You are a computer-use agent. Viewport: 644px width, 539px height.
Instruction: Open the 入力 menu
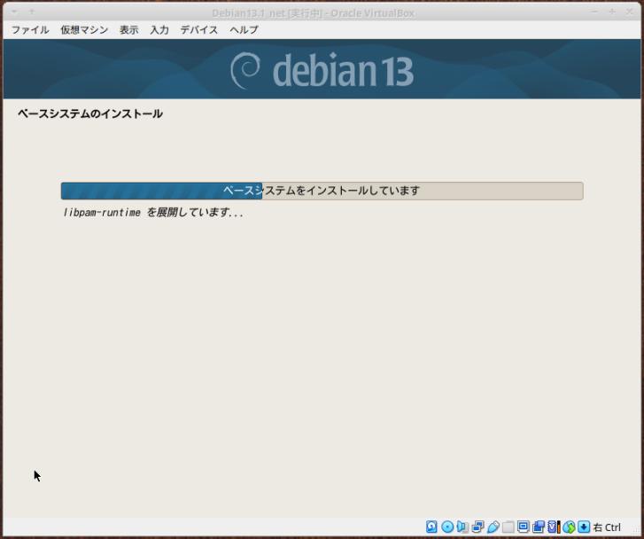click(159, 29)
